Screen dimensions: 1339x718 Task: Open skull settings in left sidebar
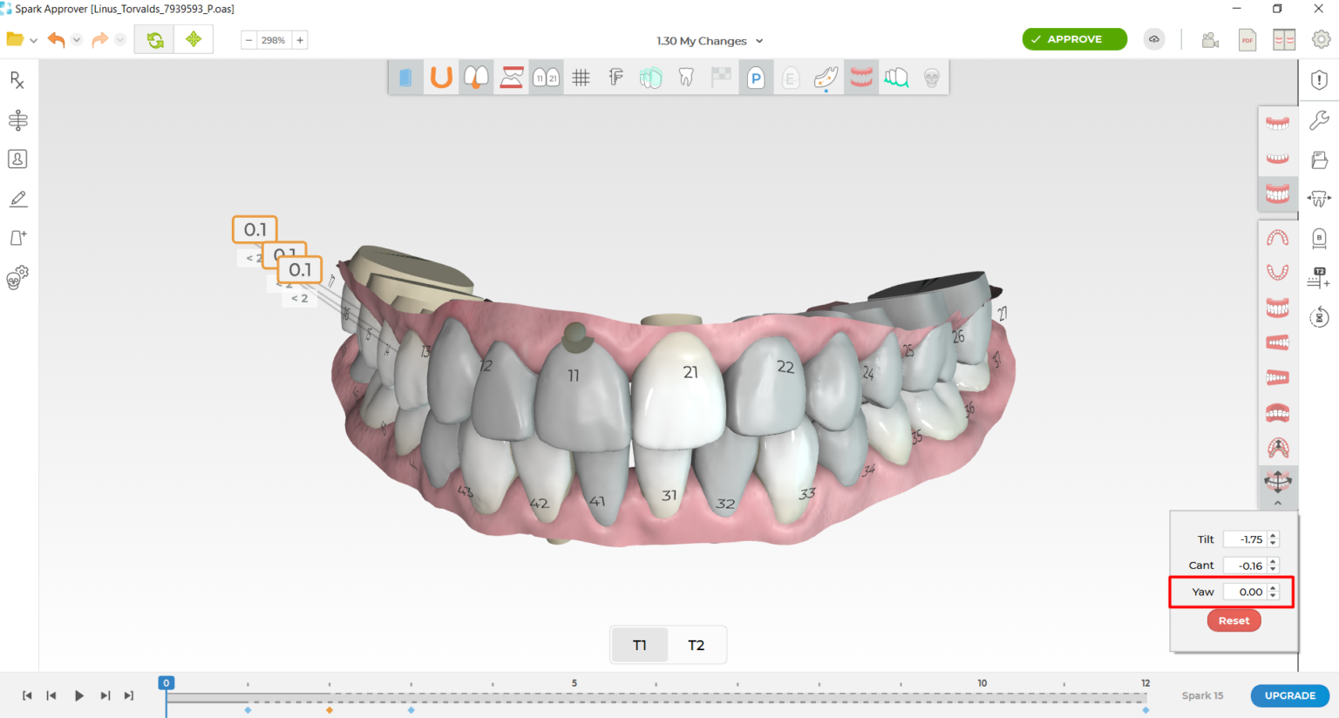pos(17,277)
